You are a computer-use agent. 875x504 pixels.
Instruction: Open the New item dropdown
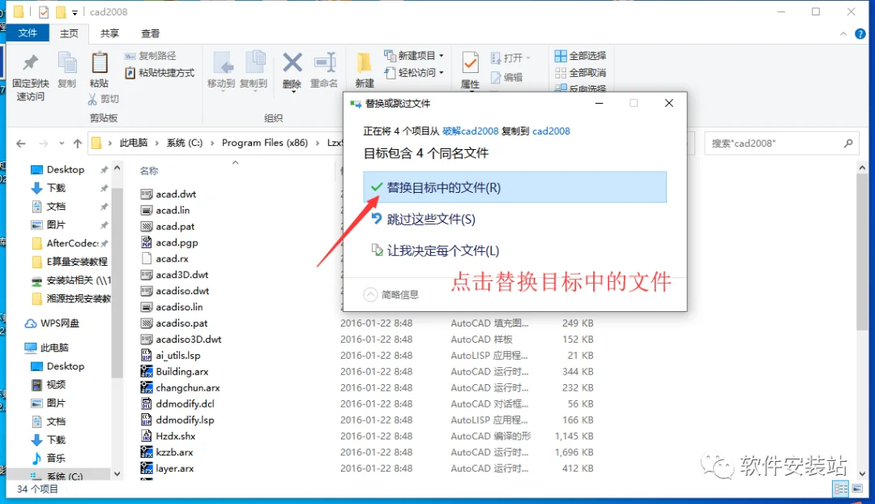[413, 56]
